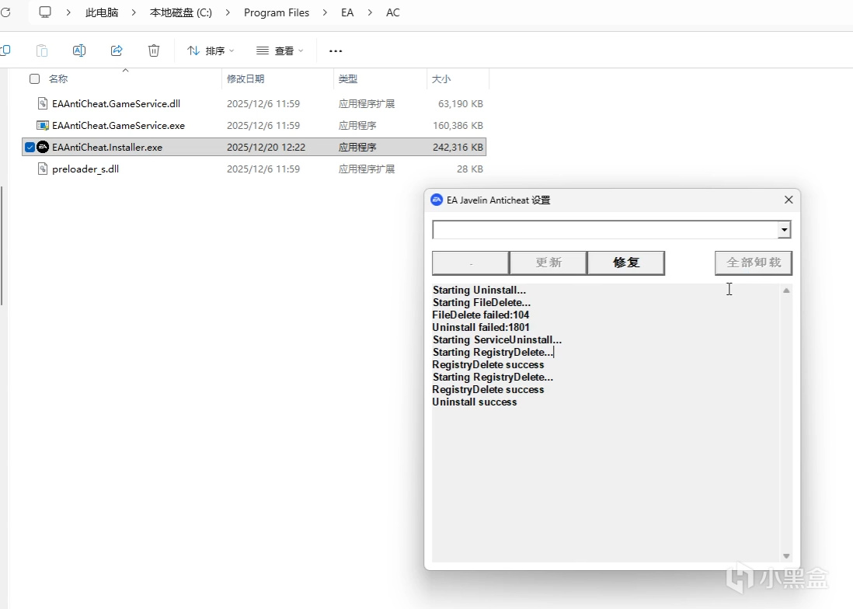Navigate to EA folder breadcrumb
The image size is (853, 609).
pos(347,12)
